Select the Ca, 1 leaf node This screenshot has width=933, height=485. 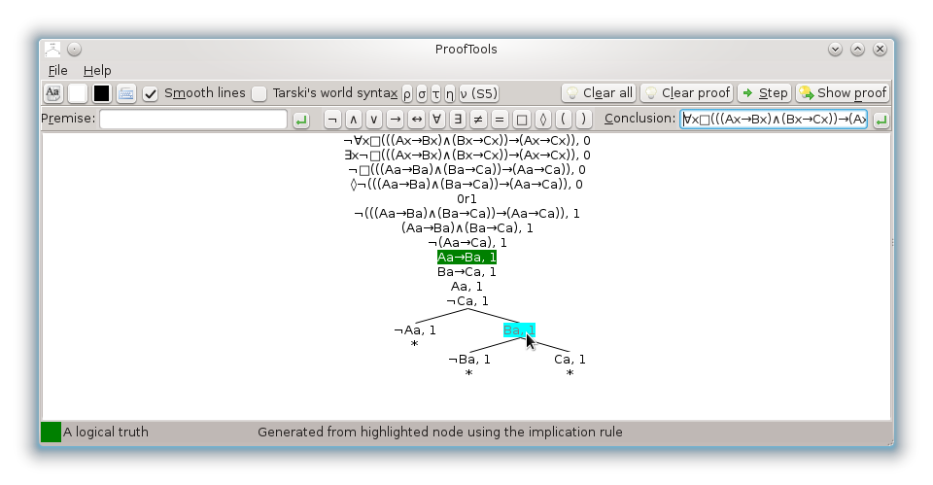click(x=570, y=359)
